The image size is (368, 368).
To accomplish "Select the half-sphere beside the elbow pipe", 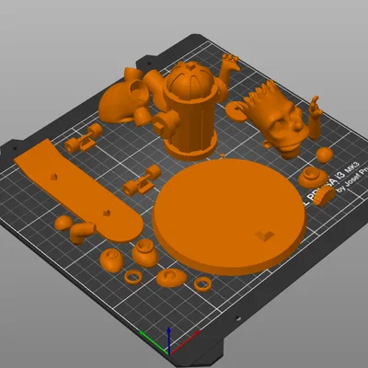I will 63,223.
